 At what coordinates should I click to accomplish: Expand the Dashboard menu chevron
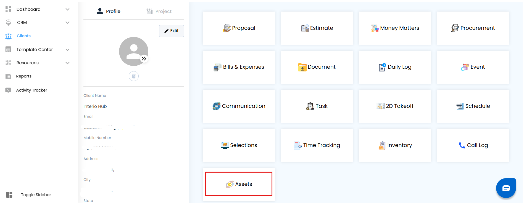67,9
